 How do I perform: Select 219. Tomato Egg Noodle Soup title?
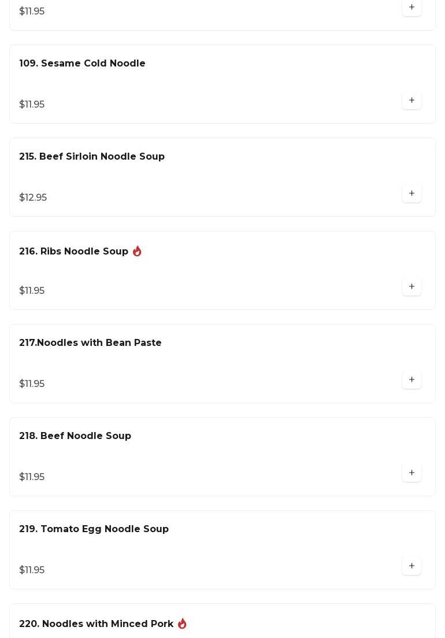click(94, 529)
